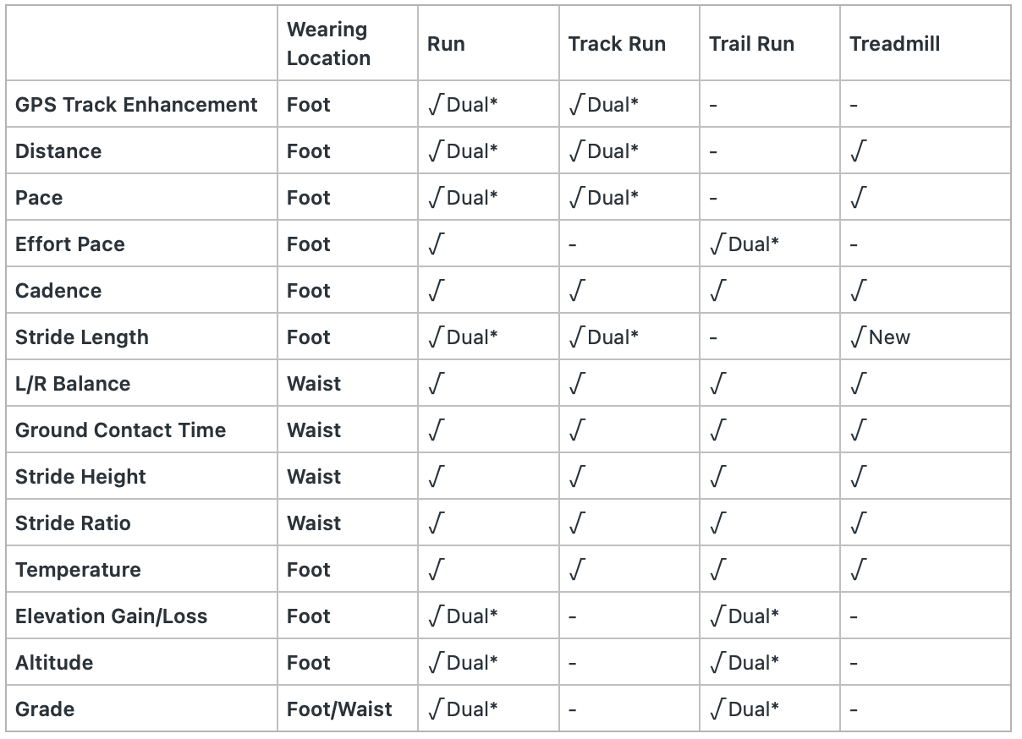Select the Waist cell in Stride Height row

click(x=314, y=477)
